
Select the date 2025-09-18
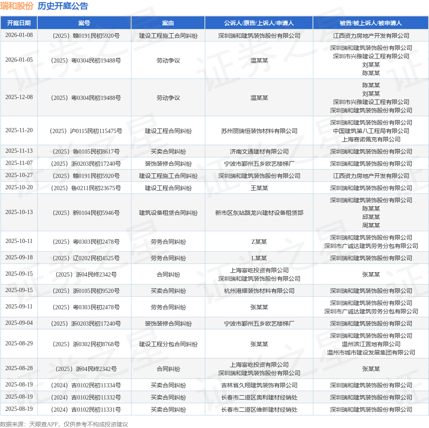[x=19, y=258]
